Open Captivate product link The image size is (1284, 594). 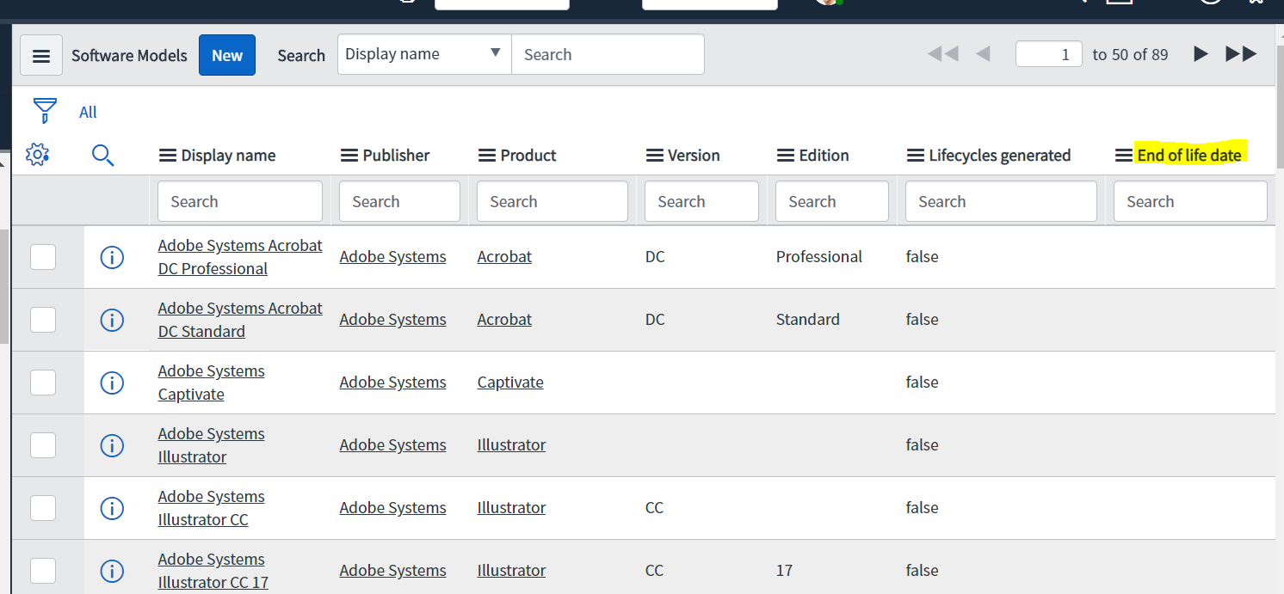point(510,383)
